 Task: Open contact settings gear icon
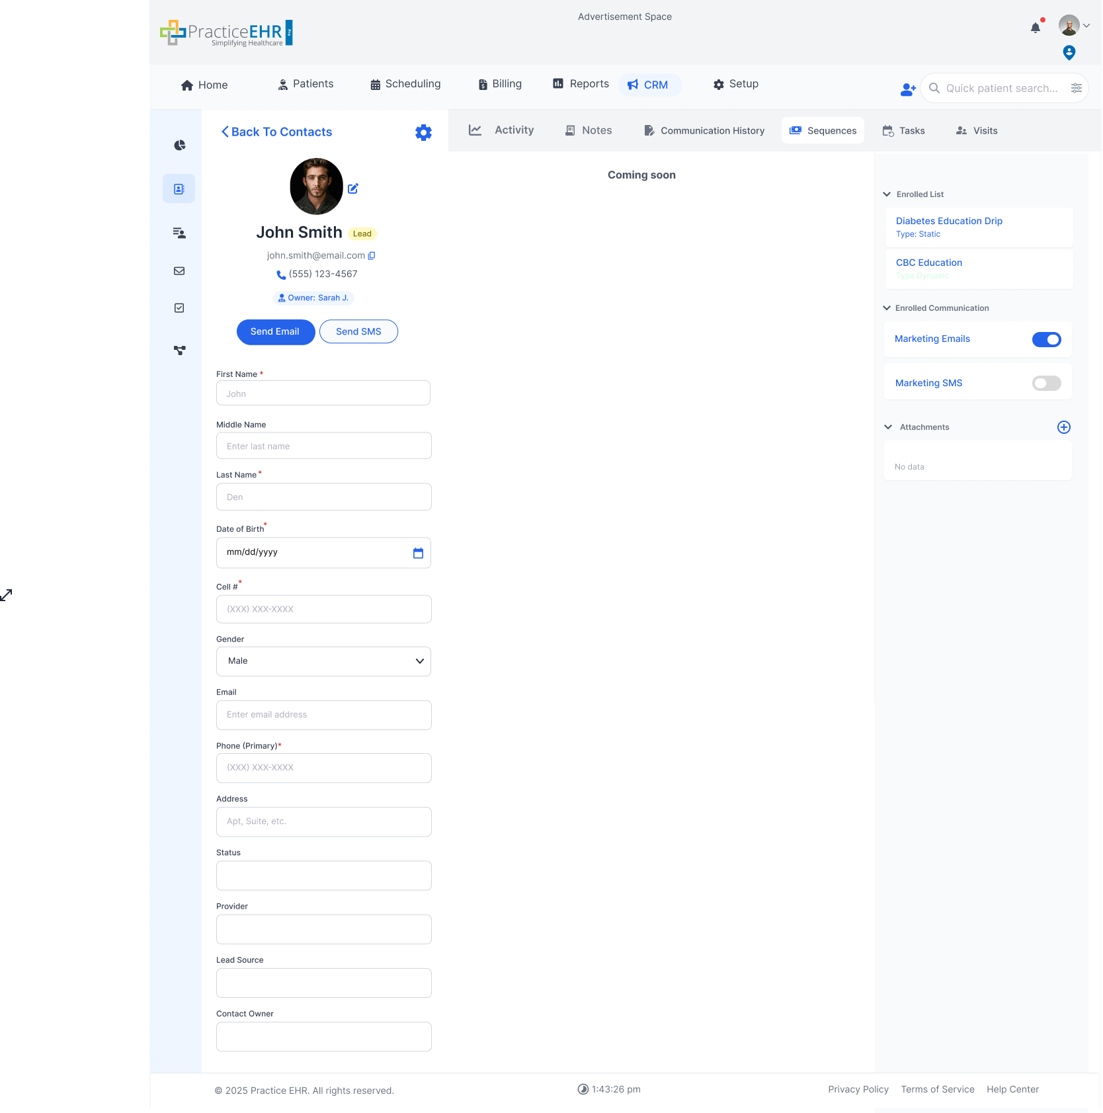(x=423, y=132)
